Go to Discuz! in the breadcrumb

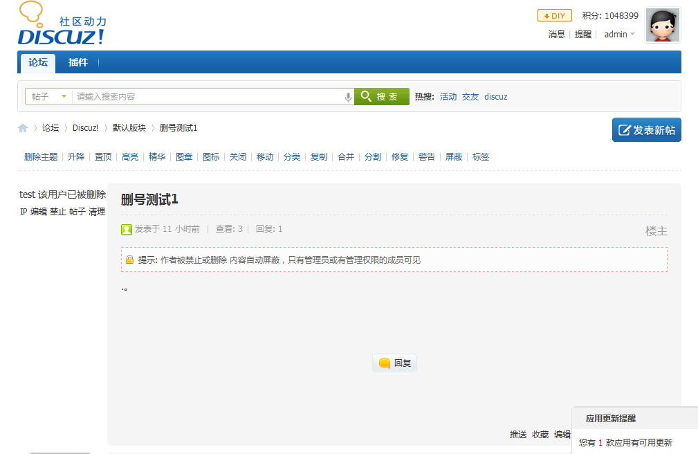click(86, 128)
